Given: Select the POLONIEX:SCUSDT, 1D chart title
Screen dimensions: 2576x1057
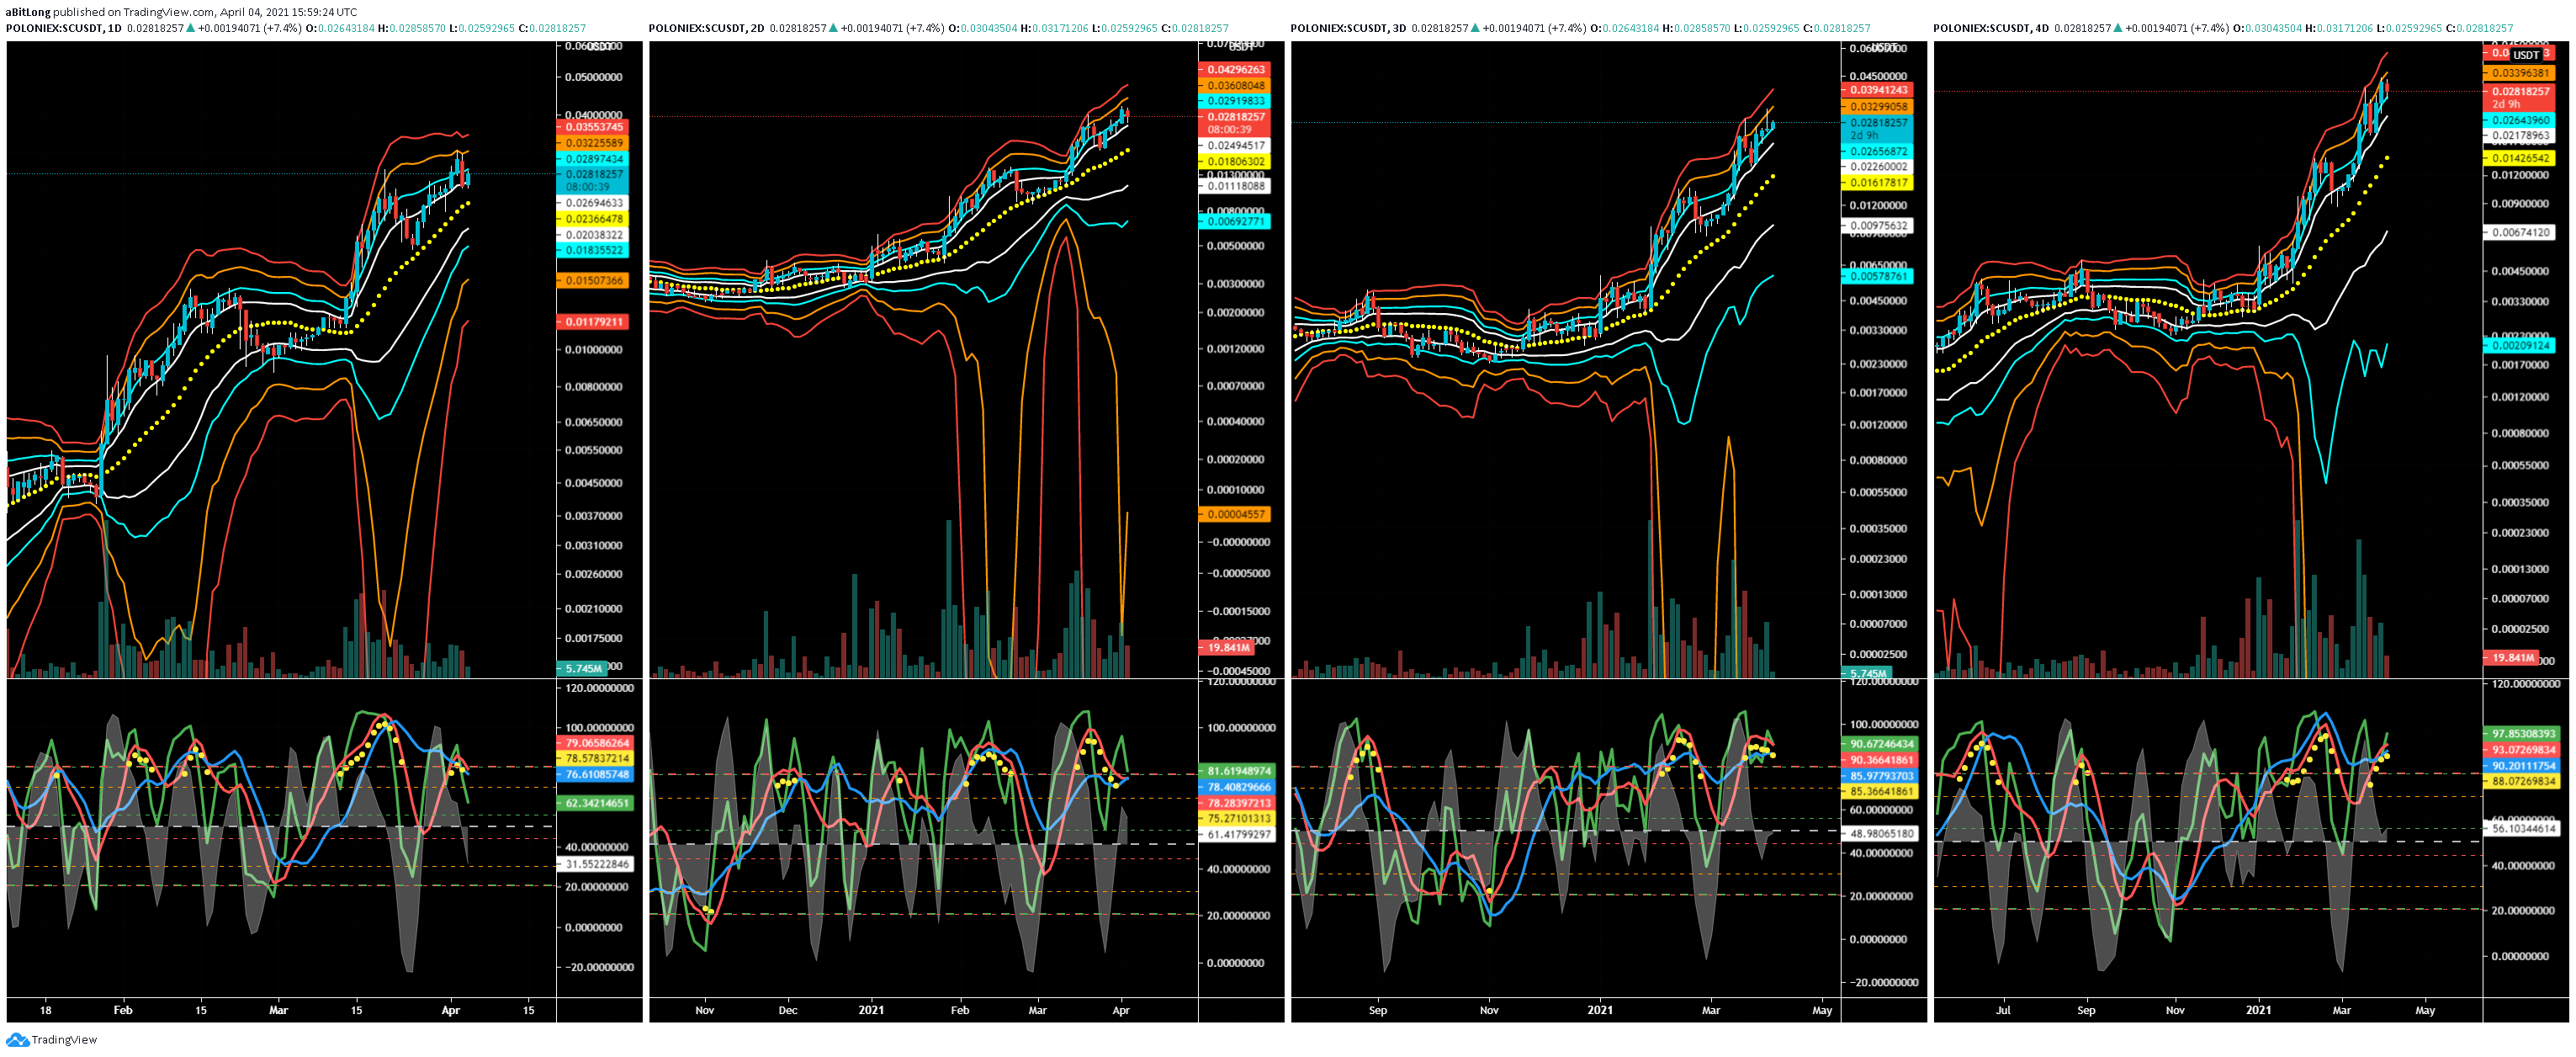Looking at the screenshot, I should (64, 28).
